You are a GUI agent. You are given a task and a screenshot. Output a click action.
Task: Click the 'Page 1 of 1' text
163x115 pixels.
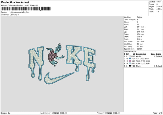[157, 113]
